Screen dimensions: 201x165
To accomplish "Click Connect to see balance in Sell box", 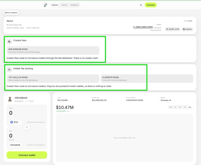I will pos(36,122).
